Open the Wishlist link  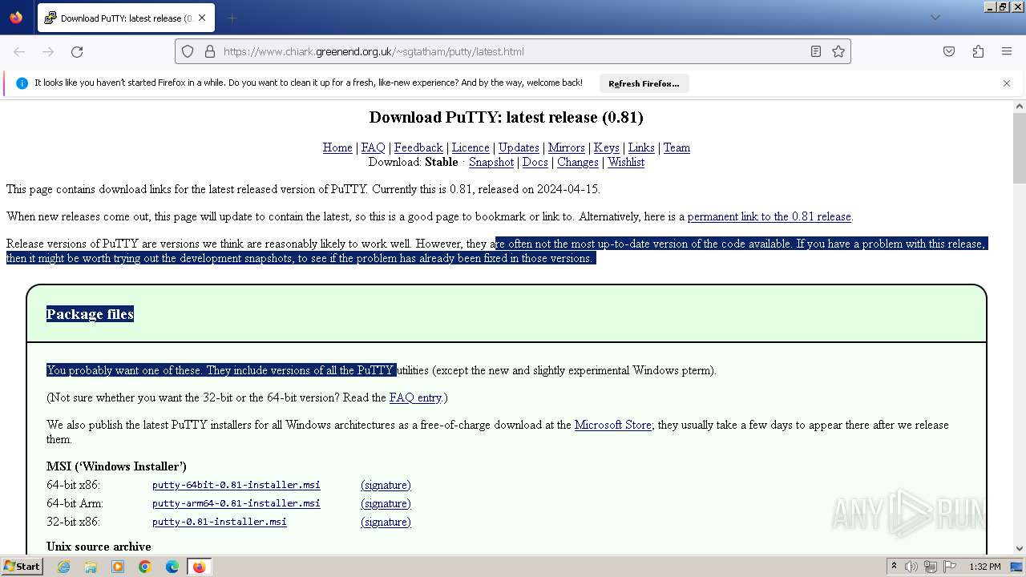coord(626,162)
